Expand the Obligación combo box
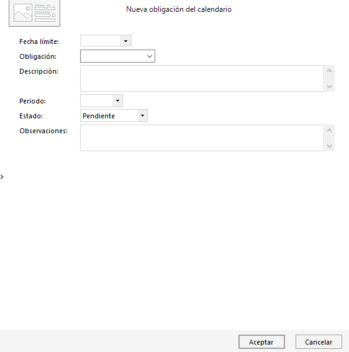349x352 pixels. [x=150, y=56]
